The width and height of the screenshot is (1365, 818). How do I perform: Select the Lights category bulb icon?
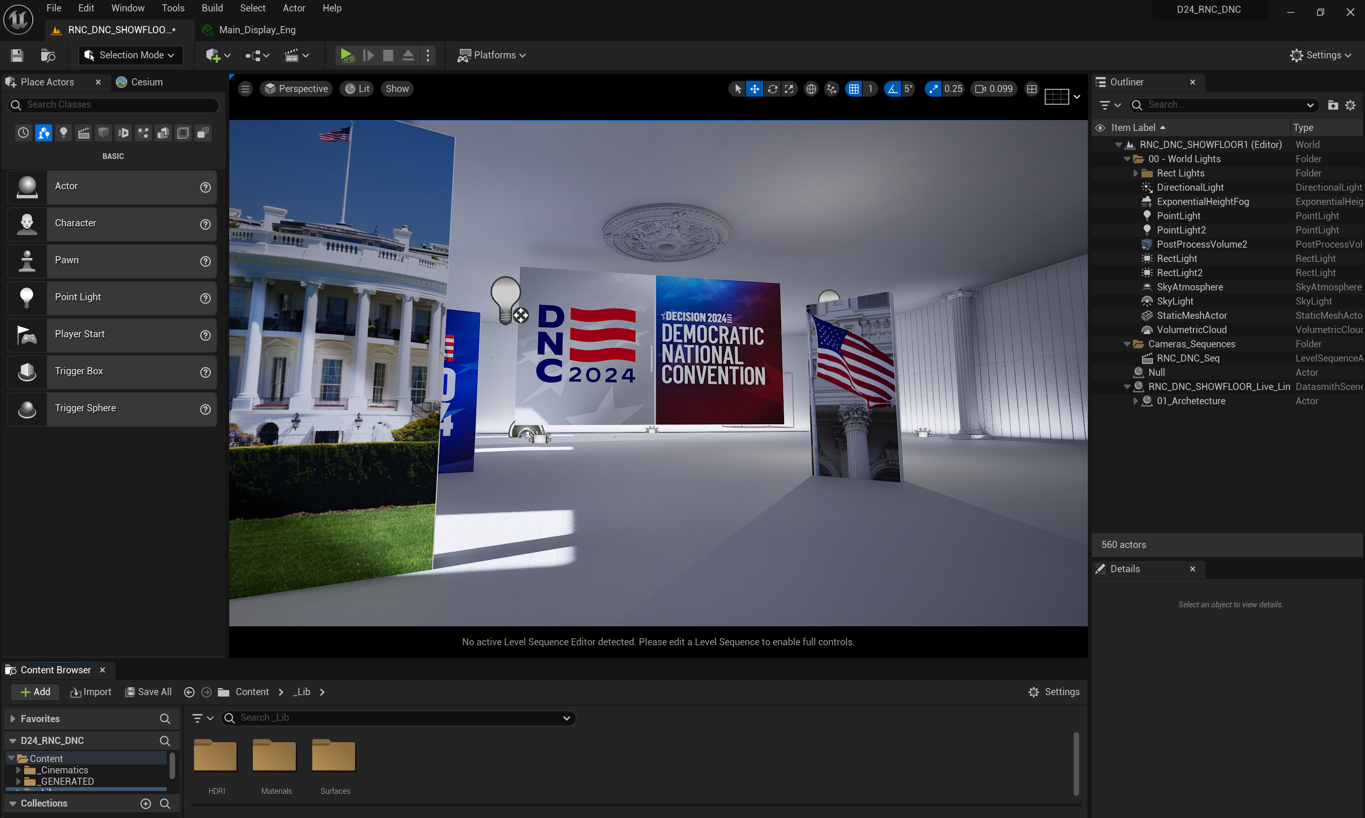coord(64,133)
